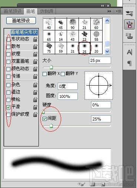Uncheck the 平滑 checkbox
Image resolution: width=137 pixels, height=188 pixels.
pos(8,107)
